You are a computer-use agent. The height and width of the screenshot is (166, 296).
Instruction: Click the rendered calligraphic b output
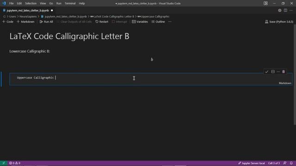click(152, 59)
